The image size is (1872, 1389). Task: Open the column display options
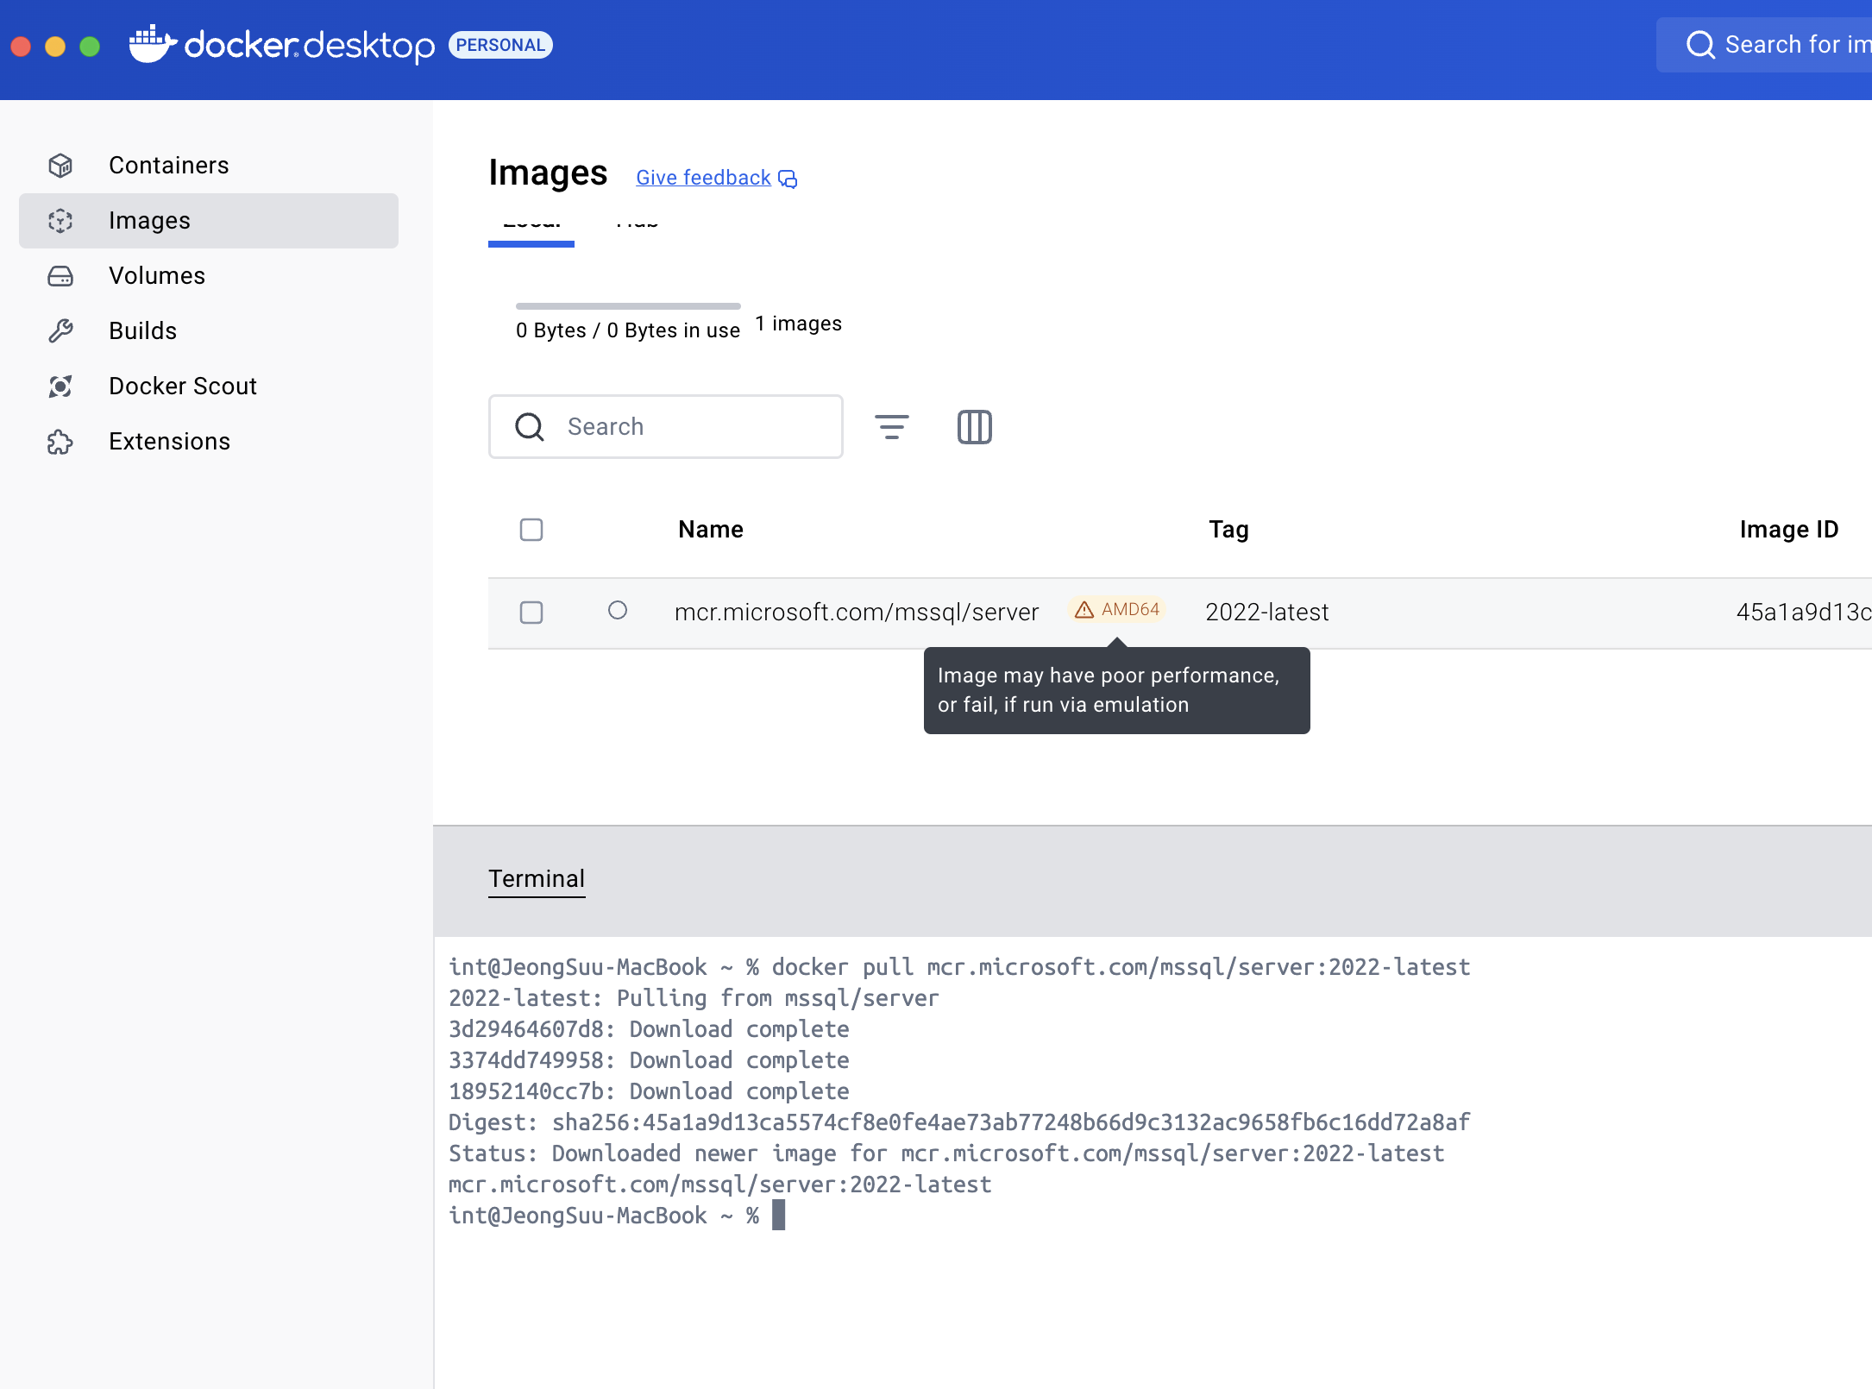coord(974,427)
